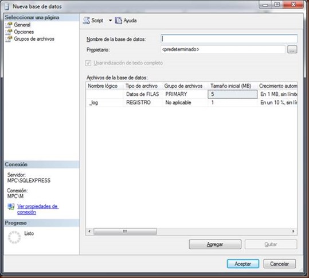
Task: Click the MPC\SQLEXPRESS server name
Action: 29,180
